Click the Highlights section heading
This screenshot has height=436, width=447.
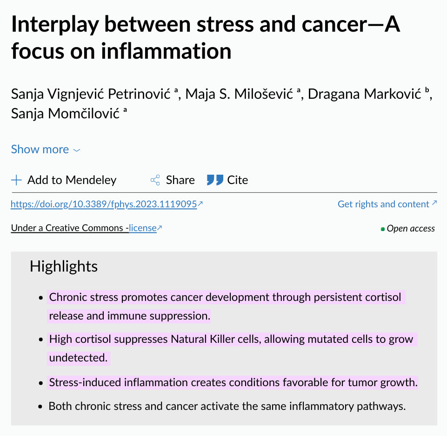pyautogui.click(x=64, y=266)
